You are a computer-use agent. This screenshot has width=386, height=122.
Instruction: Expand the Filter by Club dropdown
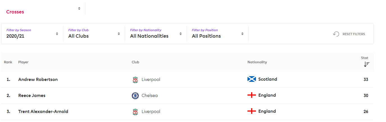(94, 34)
